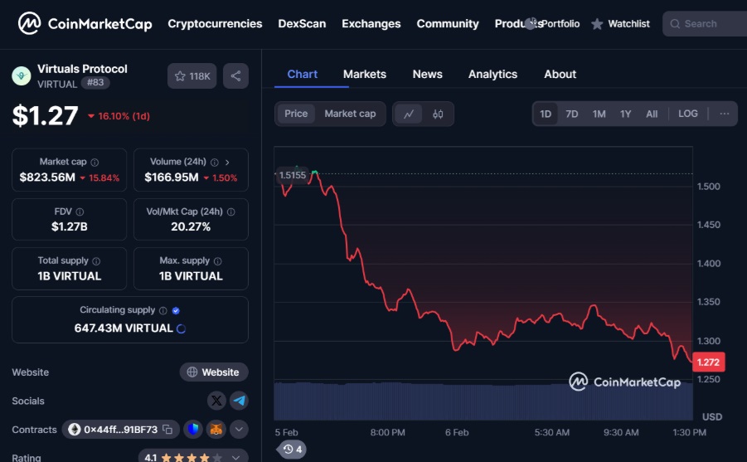Open the Telegram social link
This screenshot has height=462, width=747.
coord(239,401)
